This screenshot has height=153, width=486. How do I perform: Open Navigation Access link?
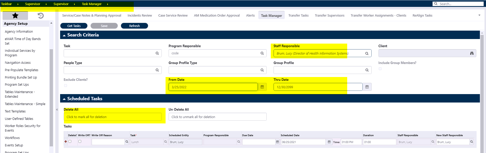[18, 63]
